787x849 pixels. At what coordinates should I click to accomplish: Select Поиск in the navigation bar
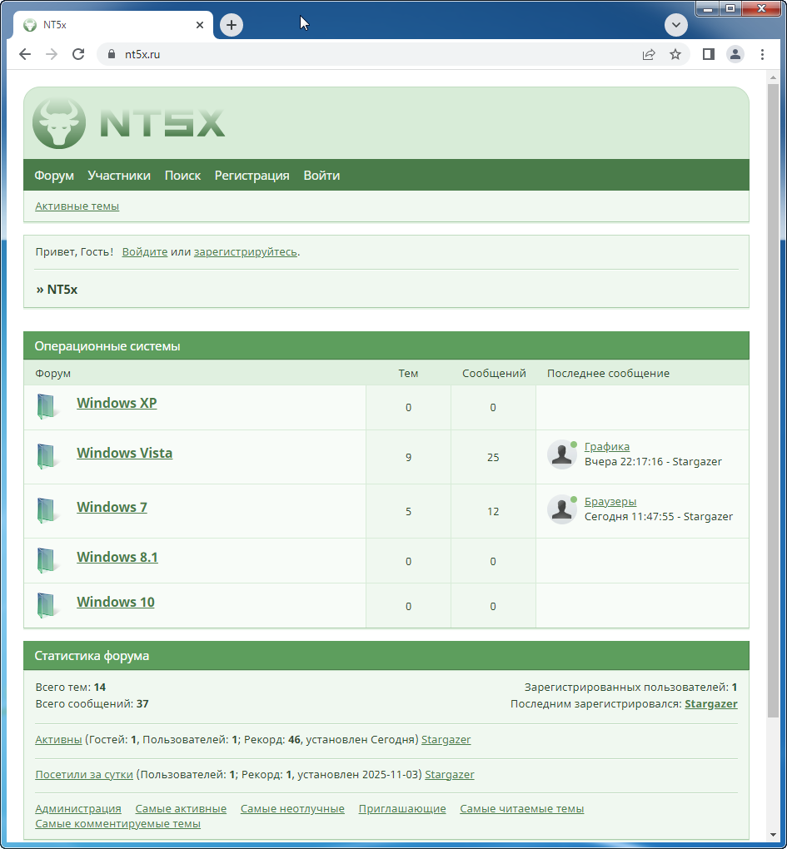[x=182, y=176]
